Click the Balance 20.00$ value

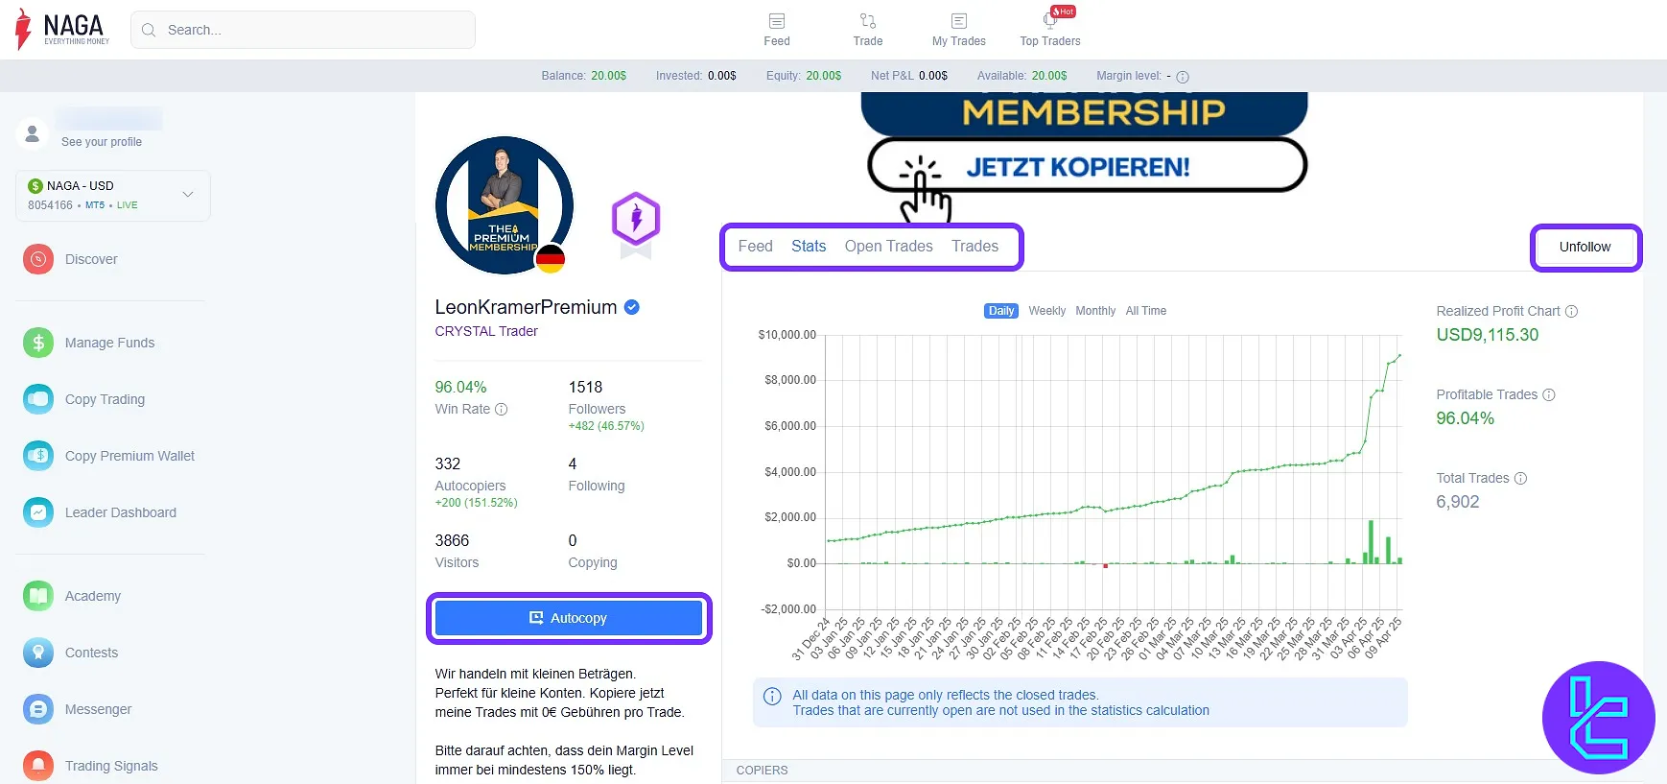tap(608, 76)
